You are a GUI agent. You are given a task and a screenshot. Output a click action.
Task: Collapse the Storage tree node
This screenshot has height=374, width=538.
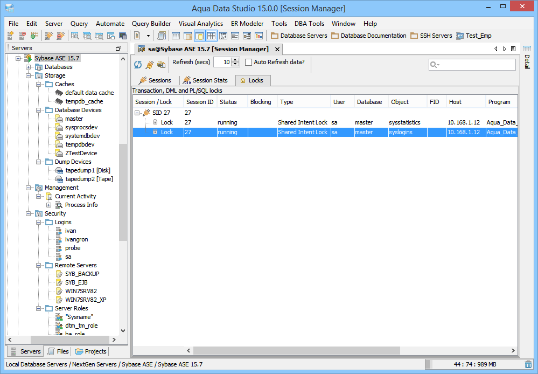click(28, 75)
